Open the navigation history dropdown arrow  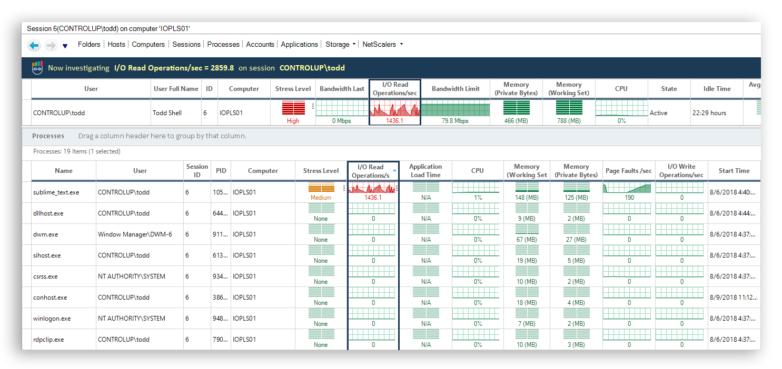[x=65, y=46]
